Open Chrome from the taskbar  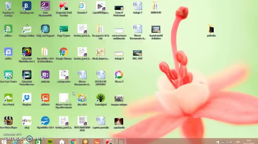coord(73,142)
